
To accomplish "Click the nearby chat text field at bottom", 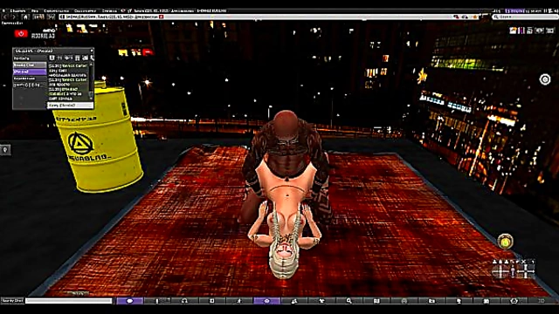I will click(69, 301).
